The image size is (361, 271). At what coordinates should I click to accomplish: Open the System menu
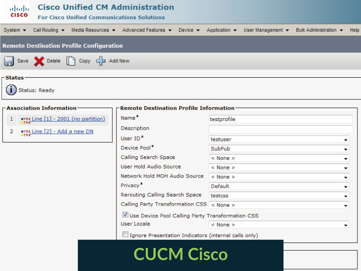pos(15,30)
